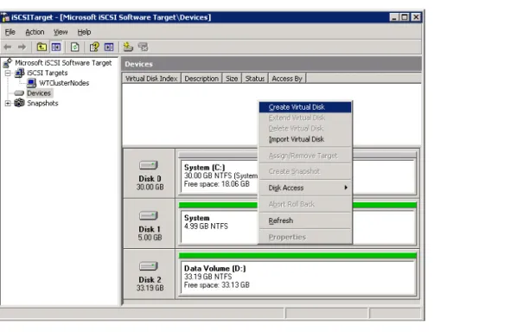This screenshot has width=530, height=332.
Task: Click the Help question-mark toolbar icon
Action: pos(94,47)
